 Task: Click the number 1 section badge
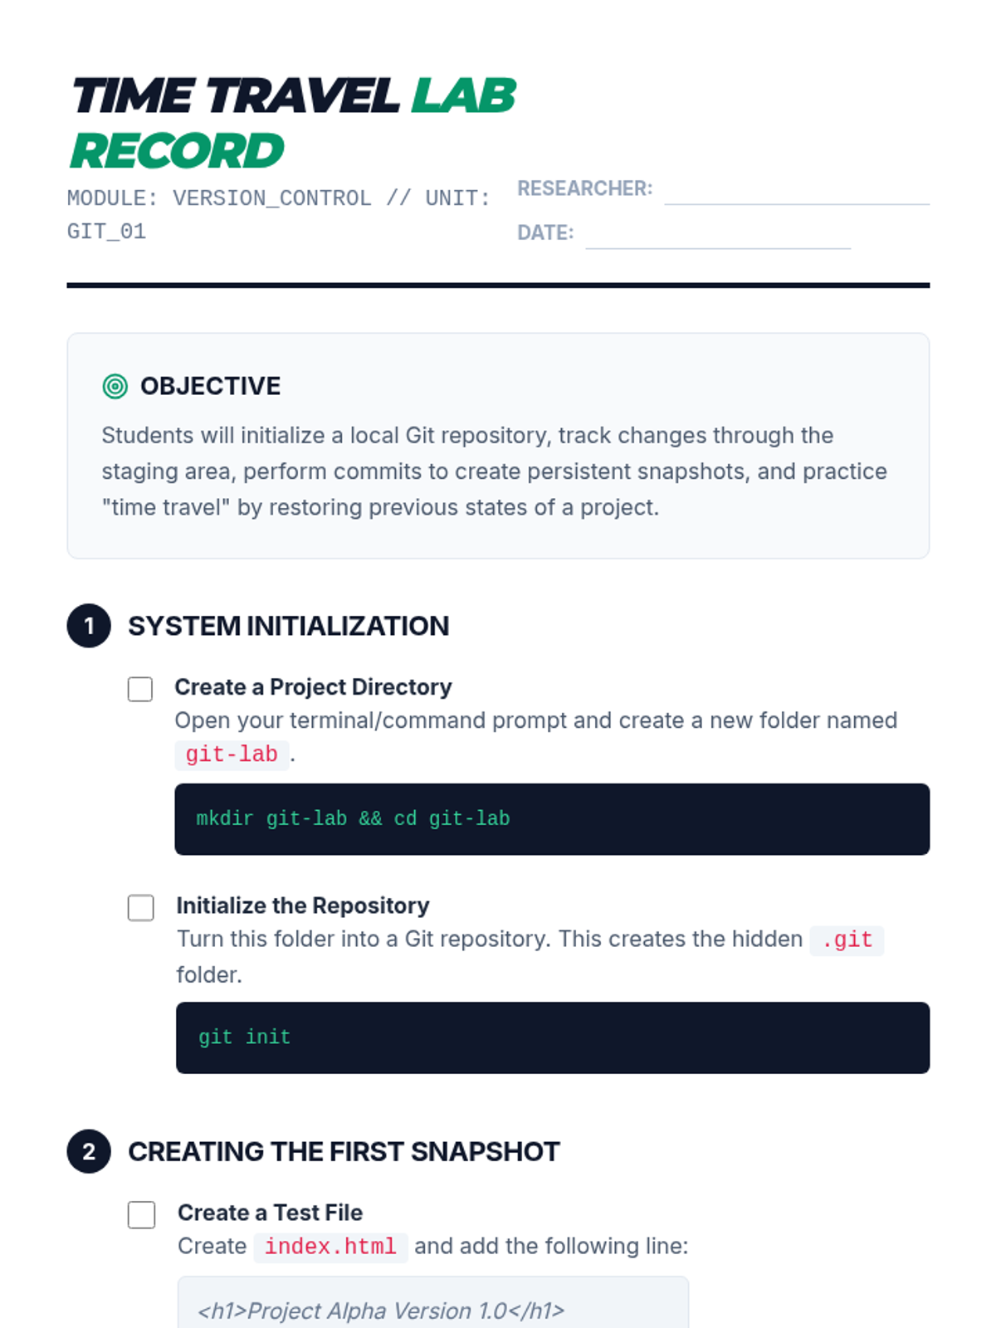coord(89,626)
